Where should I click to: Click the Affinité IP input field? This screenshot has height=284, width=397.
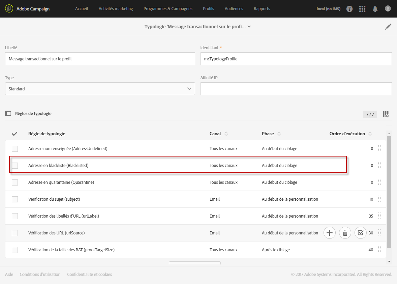tap(296, 89)
